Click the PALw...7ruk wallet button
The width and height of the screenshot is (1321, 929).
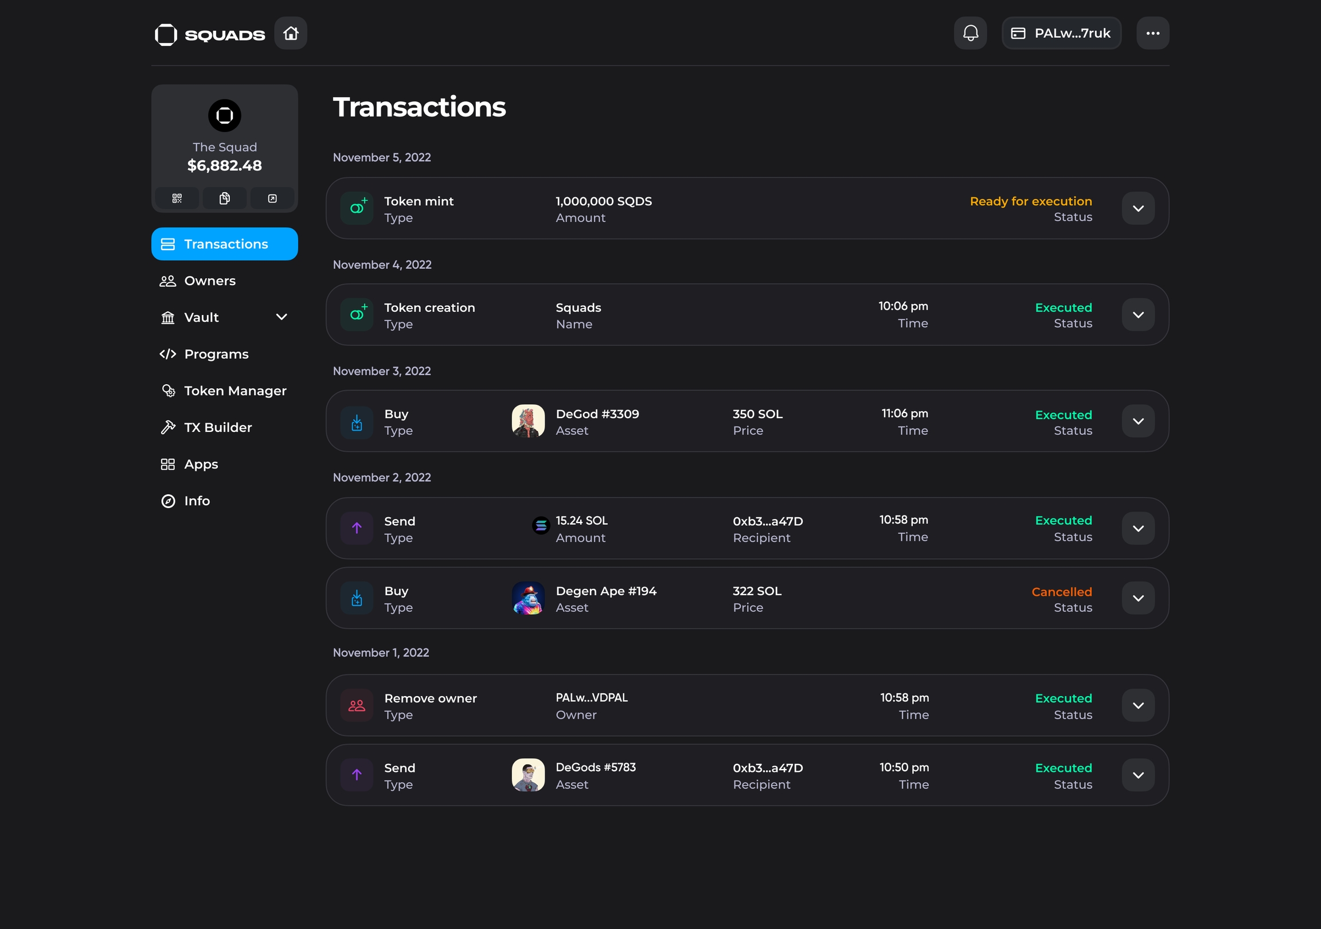(x=1061, y=33)
